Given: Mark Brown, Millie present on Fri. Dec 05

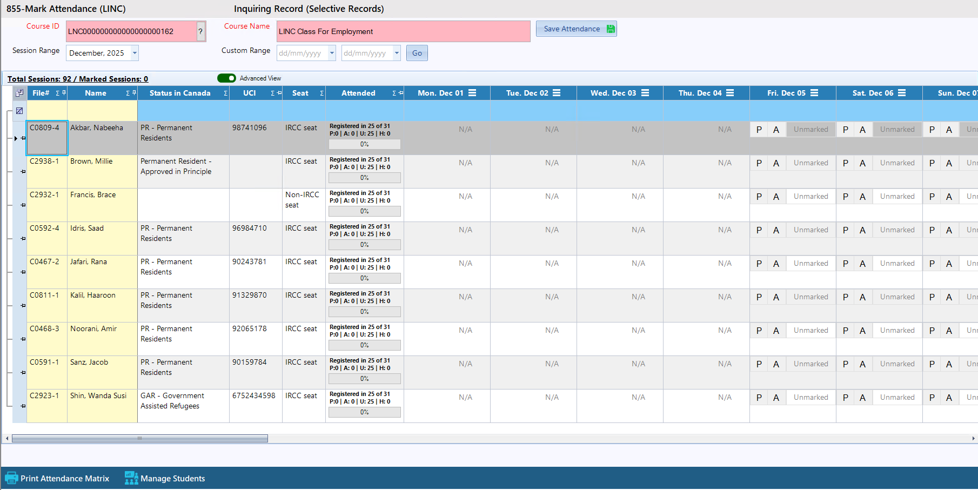Looking at the screenshot, I should (x=759, y=163).
